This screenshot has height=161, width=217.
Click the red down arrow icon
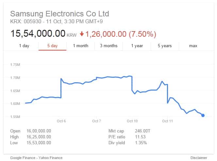(x=82, y=34)
